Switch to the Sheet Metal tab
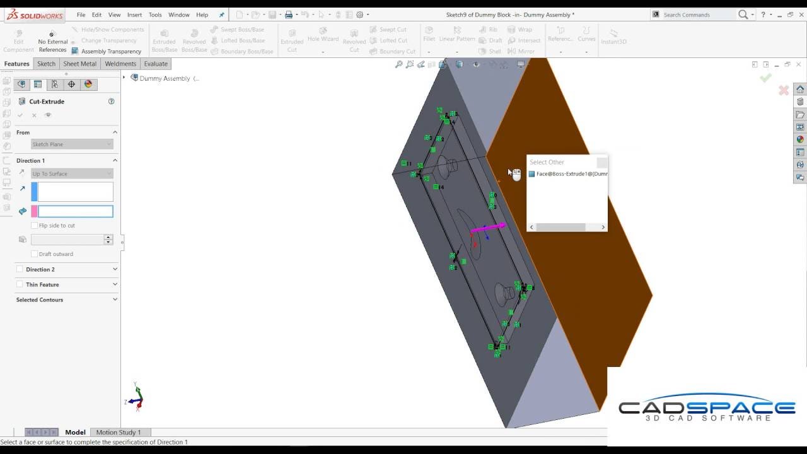The width and height of the screenshot is (807, 454). point(79,64)
